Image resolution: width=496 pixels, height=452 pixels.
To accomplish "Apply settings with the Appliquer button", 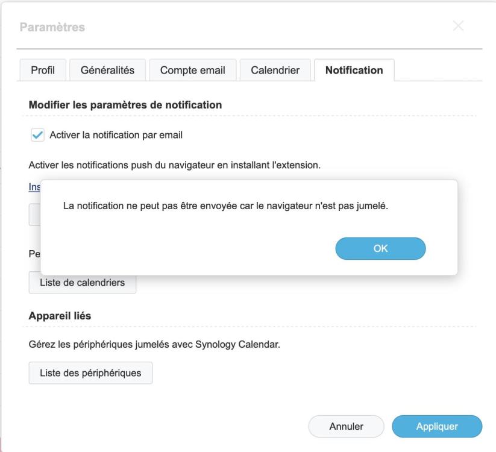I will [x=437, y=427].
